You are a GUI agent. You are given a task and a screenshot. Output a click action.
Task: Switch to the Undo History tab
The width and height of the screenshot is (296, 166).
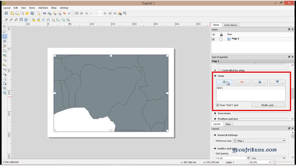231,25
